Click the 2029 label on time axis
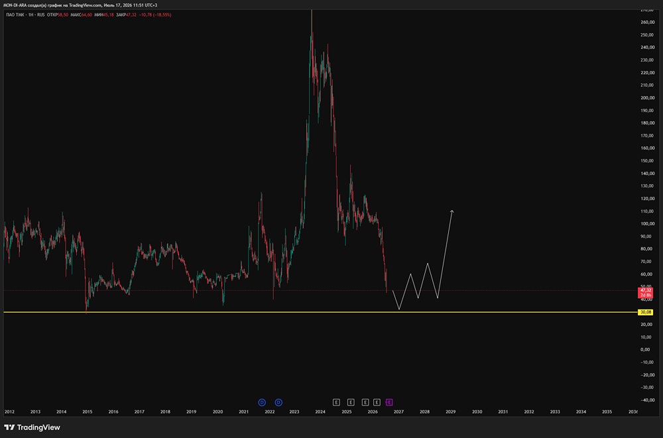663x438 pixels. 451,411
